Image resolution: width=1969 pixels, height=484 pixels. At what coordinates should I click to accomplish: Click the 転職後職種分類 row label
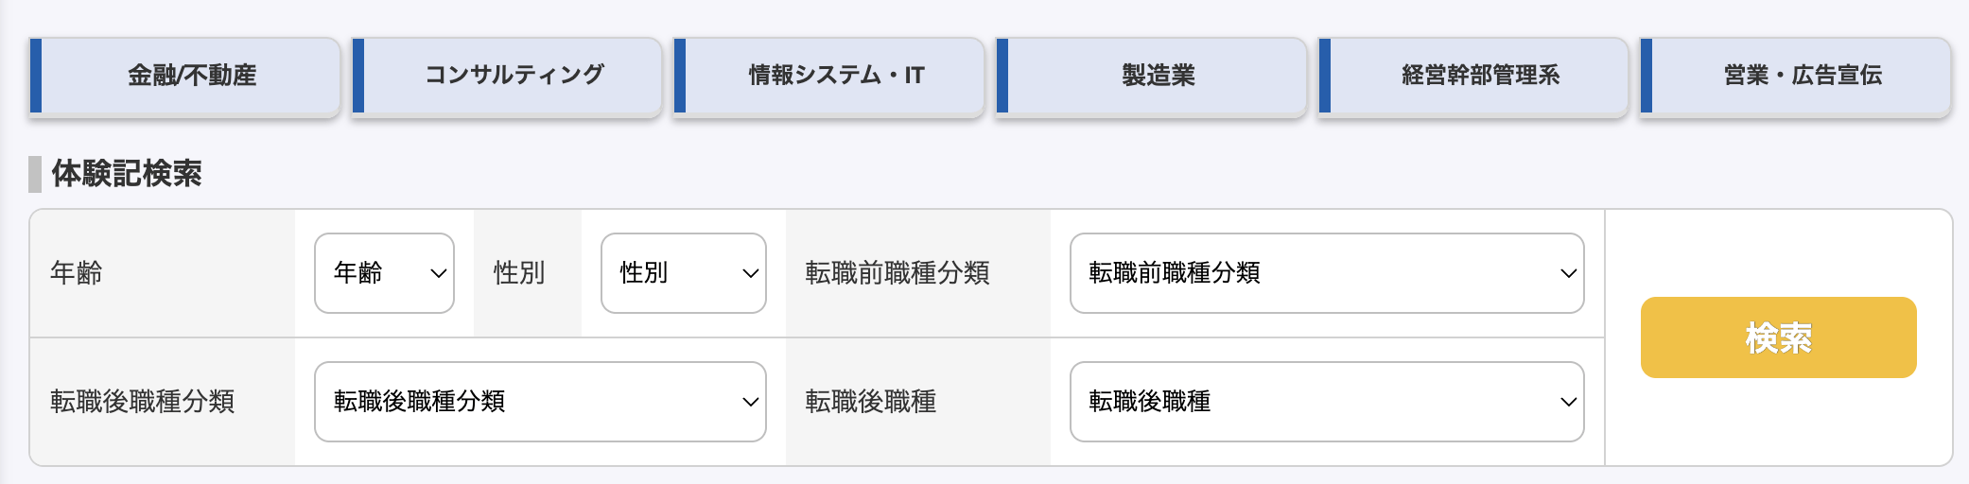point(143,402)
